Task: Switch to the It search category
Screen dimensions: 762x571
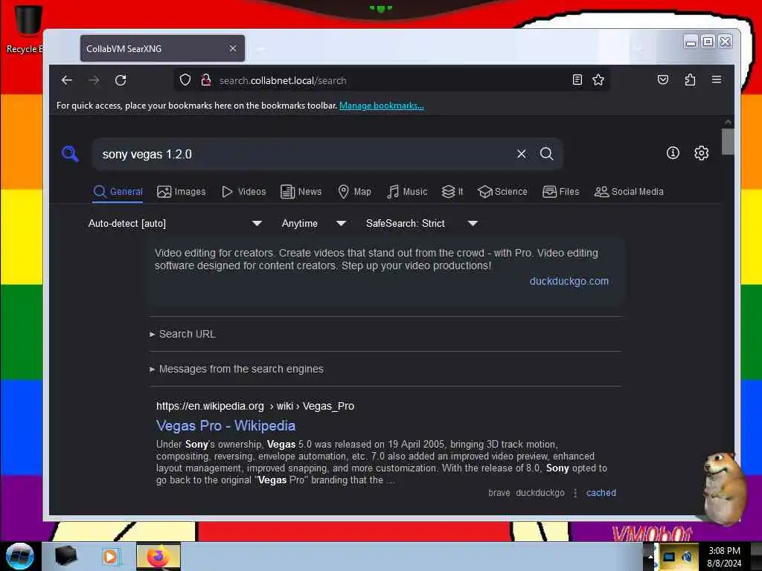Action: point(452,192)
